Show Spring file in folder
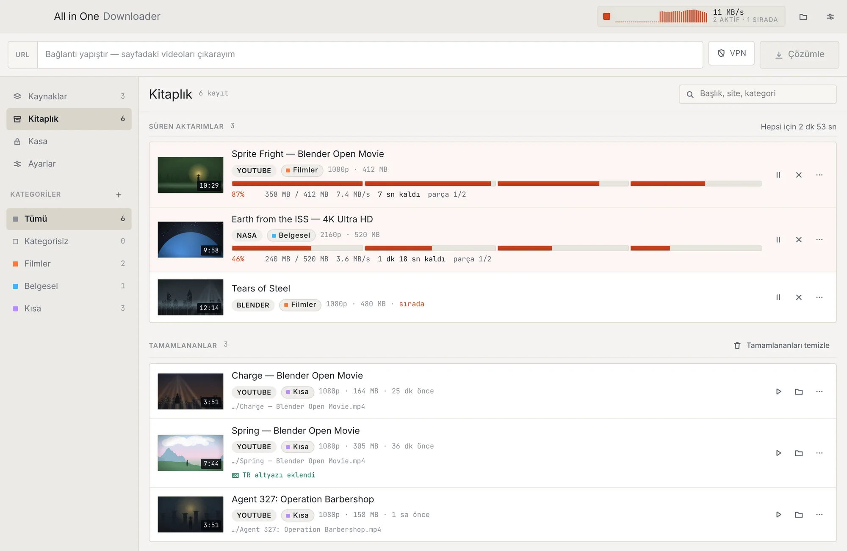Screen dimensions: 847x551 pos(799,453)
